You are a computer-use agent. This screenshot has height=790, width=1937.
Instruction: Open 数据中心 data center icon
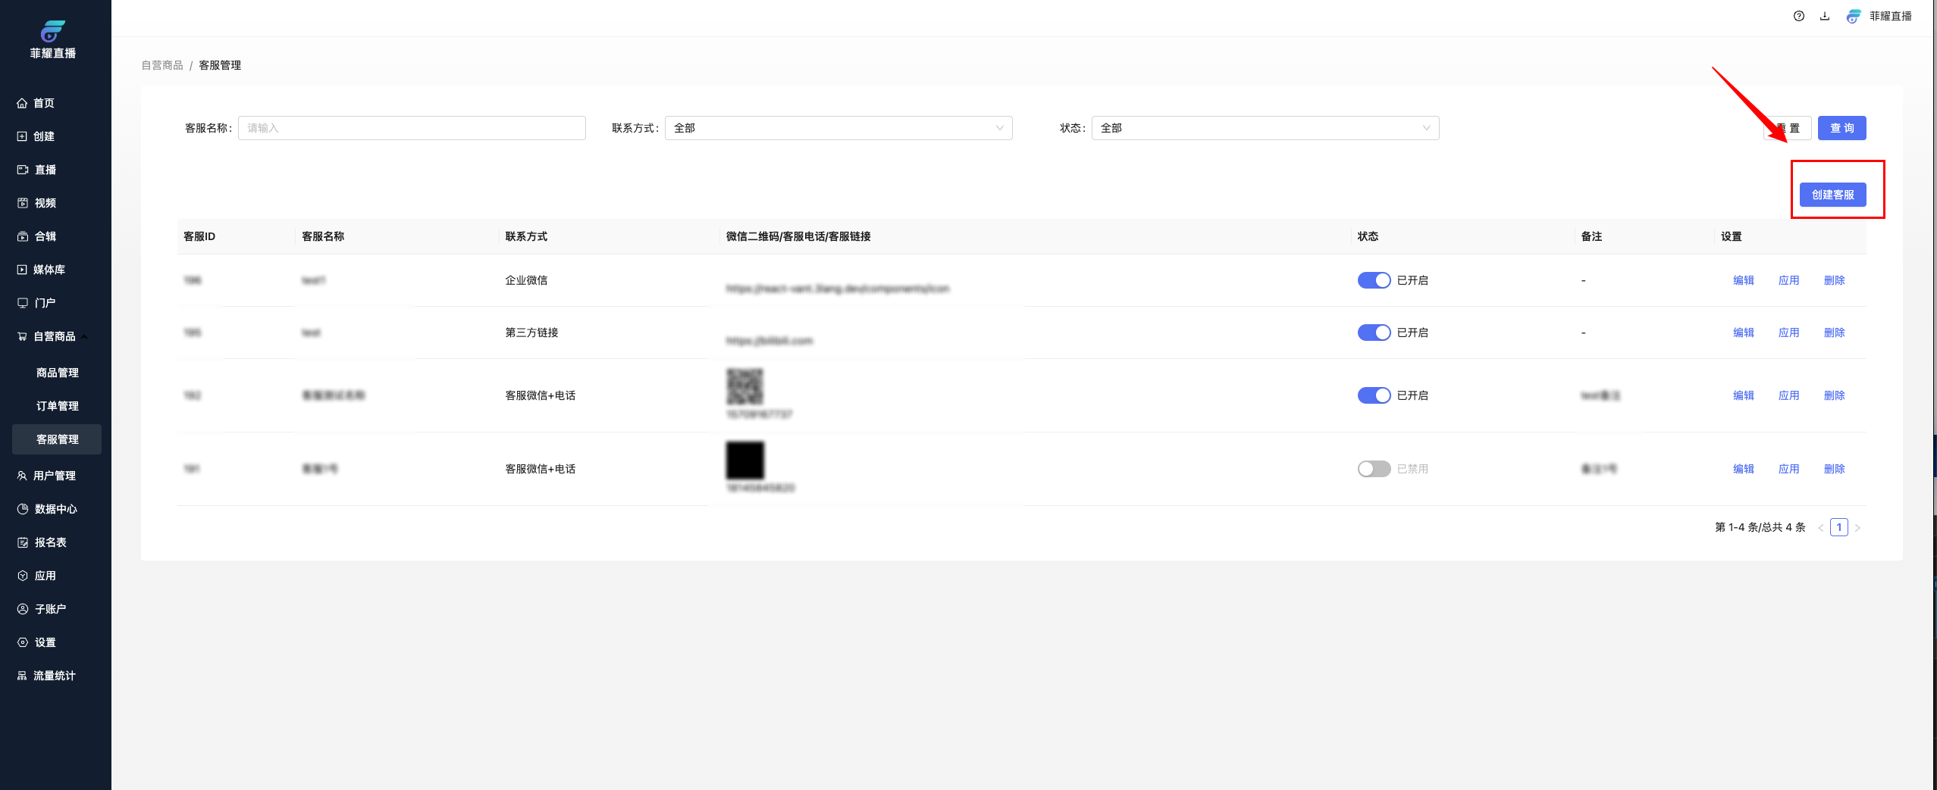(22, 509)
